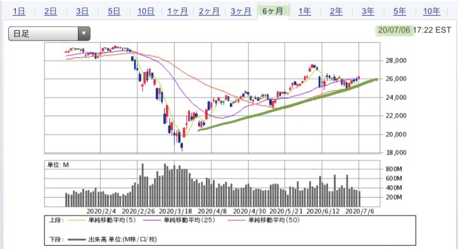The height and width of the screenshot is (249, 463).
Task: Open the 3日 chart period
Action: [x=82, y=11]
